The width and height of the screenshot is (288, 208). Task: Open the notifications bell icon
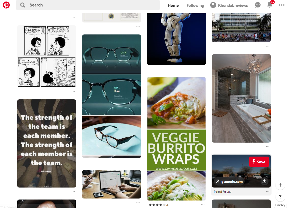pos(270,5)
